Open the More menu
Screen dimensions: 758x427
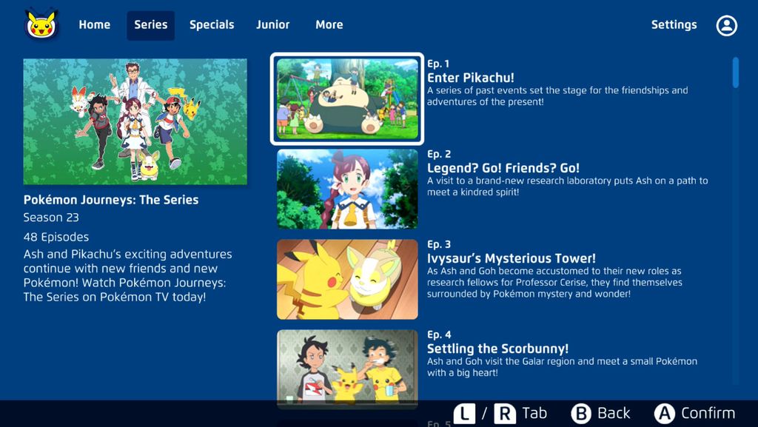(x=329, y=24)
